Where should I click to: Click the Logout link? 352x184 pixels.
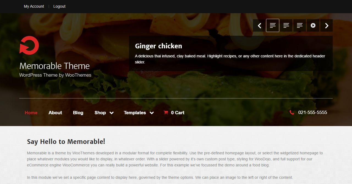59,6
